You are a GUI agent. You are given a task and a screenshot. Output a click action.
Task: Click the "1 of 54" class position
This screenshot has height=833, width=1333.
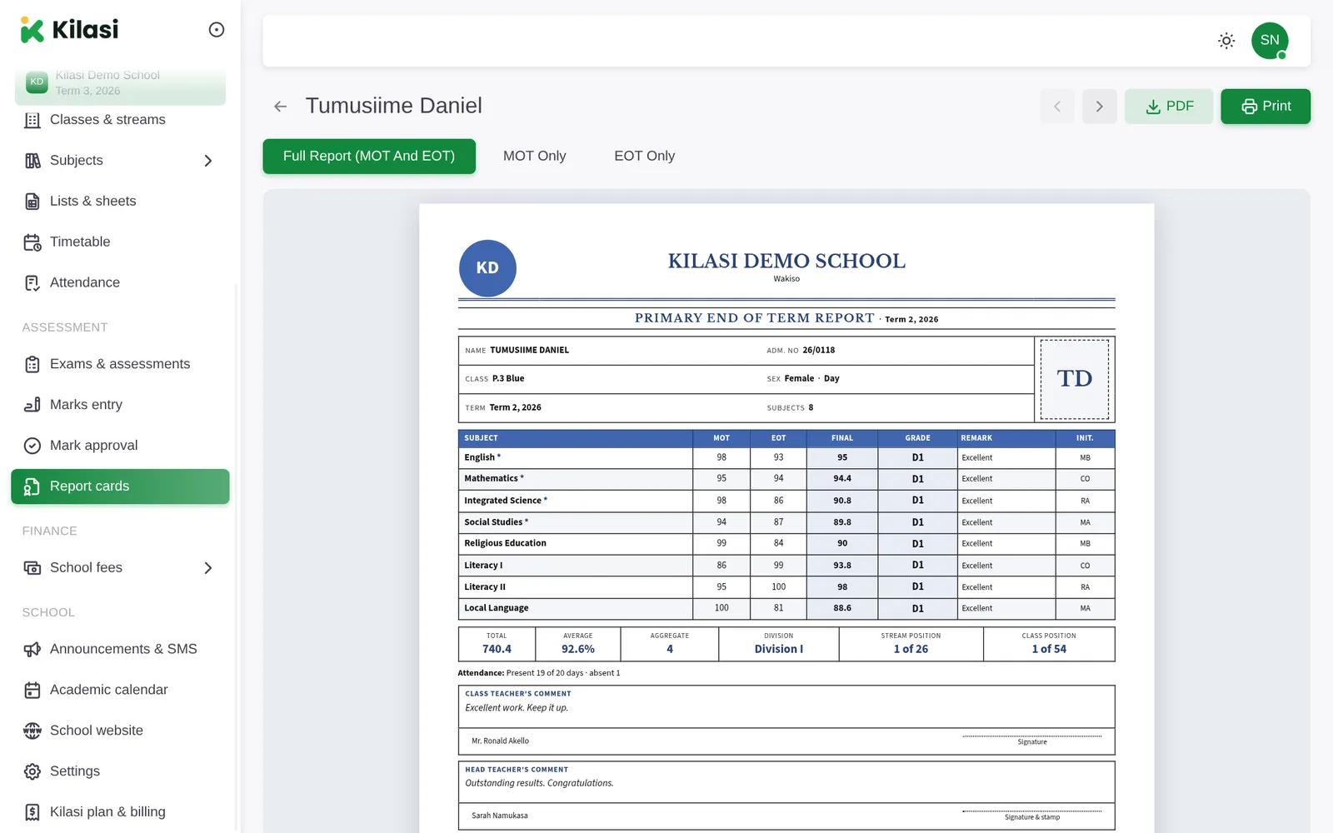[1049, 650]
